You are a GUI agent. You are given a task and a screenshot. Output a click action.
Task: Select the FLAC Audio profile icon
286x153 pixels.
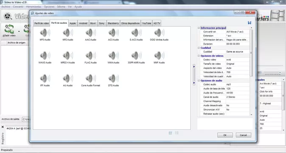point(90,56)
